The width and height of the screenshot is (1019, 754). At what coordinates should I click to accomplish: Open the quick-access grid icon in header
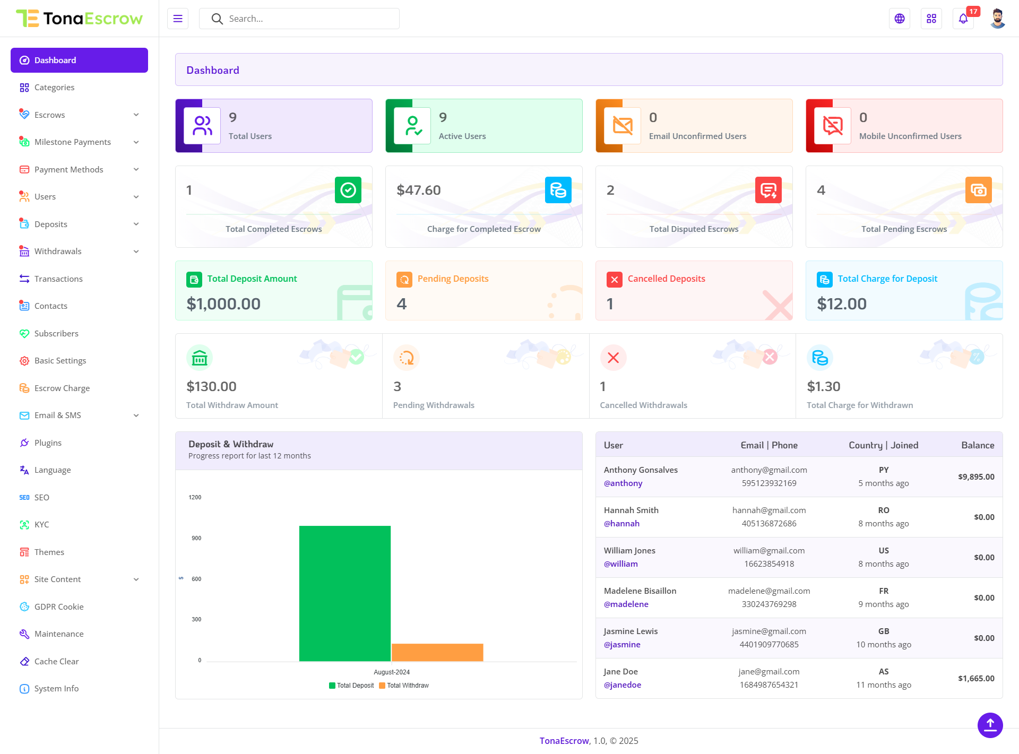[x=931, y=19]
